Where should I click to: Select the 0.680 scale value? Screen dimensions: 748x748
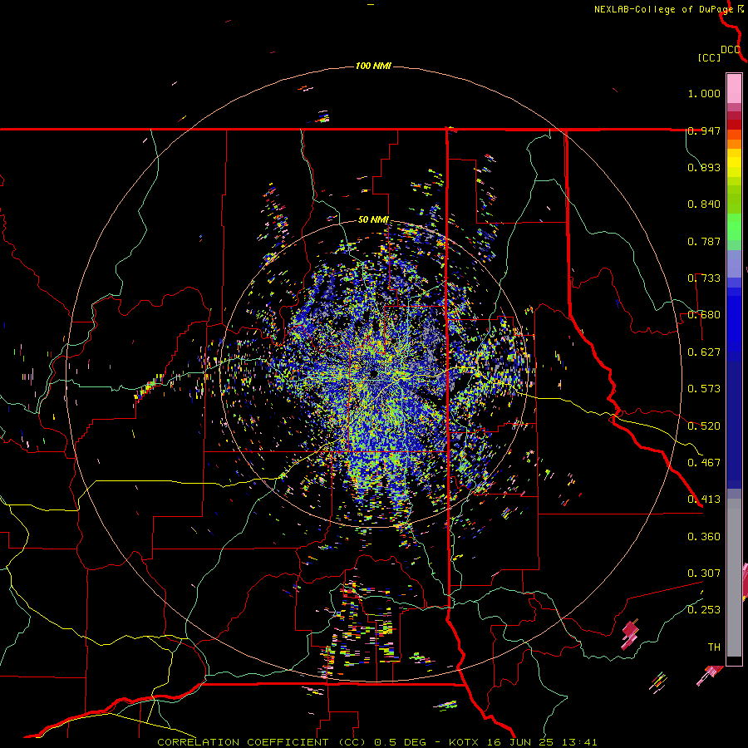[x=704, y=315]
